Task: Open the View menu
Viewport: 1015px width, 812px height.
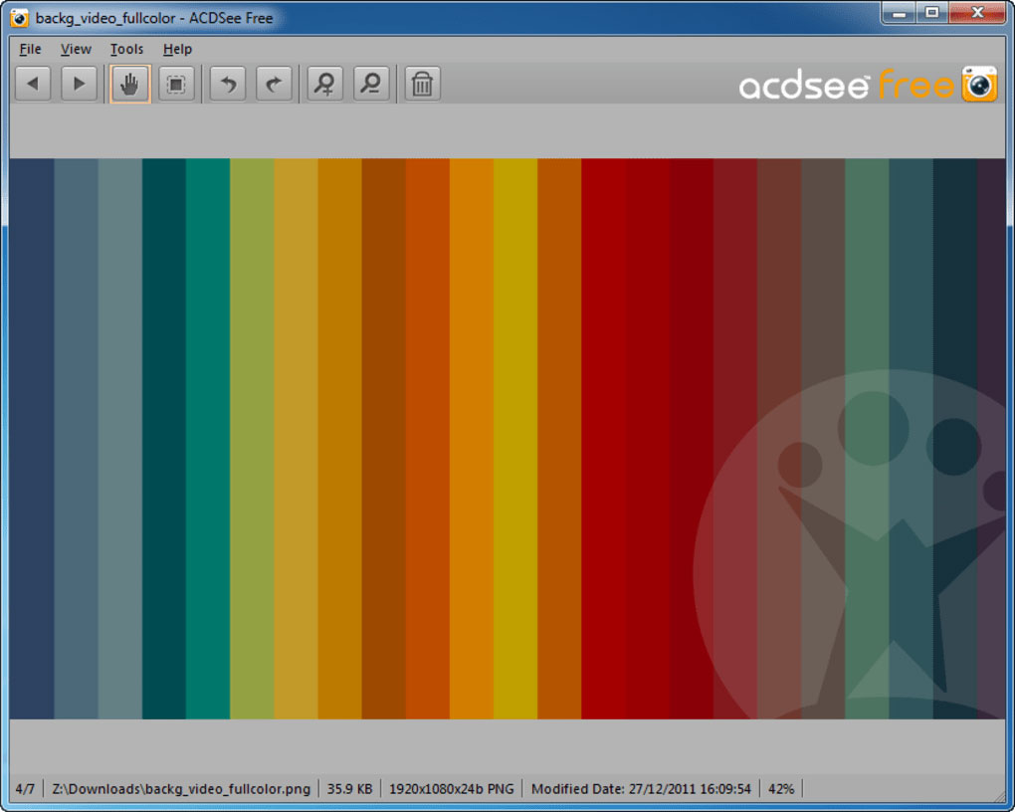Action: click(x=76, y=49)
